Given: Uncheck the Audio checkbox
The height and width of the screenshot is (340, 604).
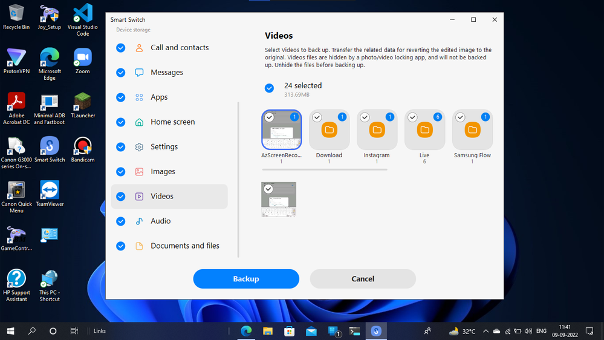Looking at the screenshot, I should (x=120, y=221).
